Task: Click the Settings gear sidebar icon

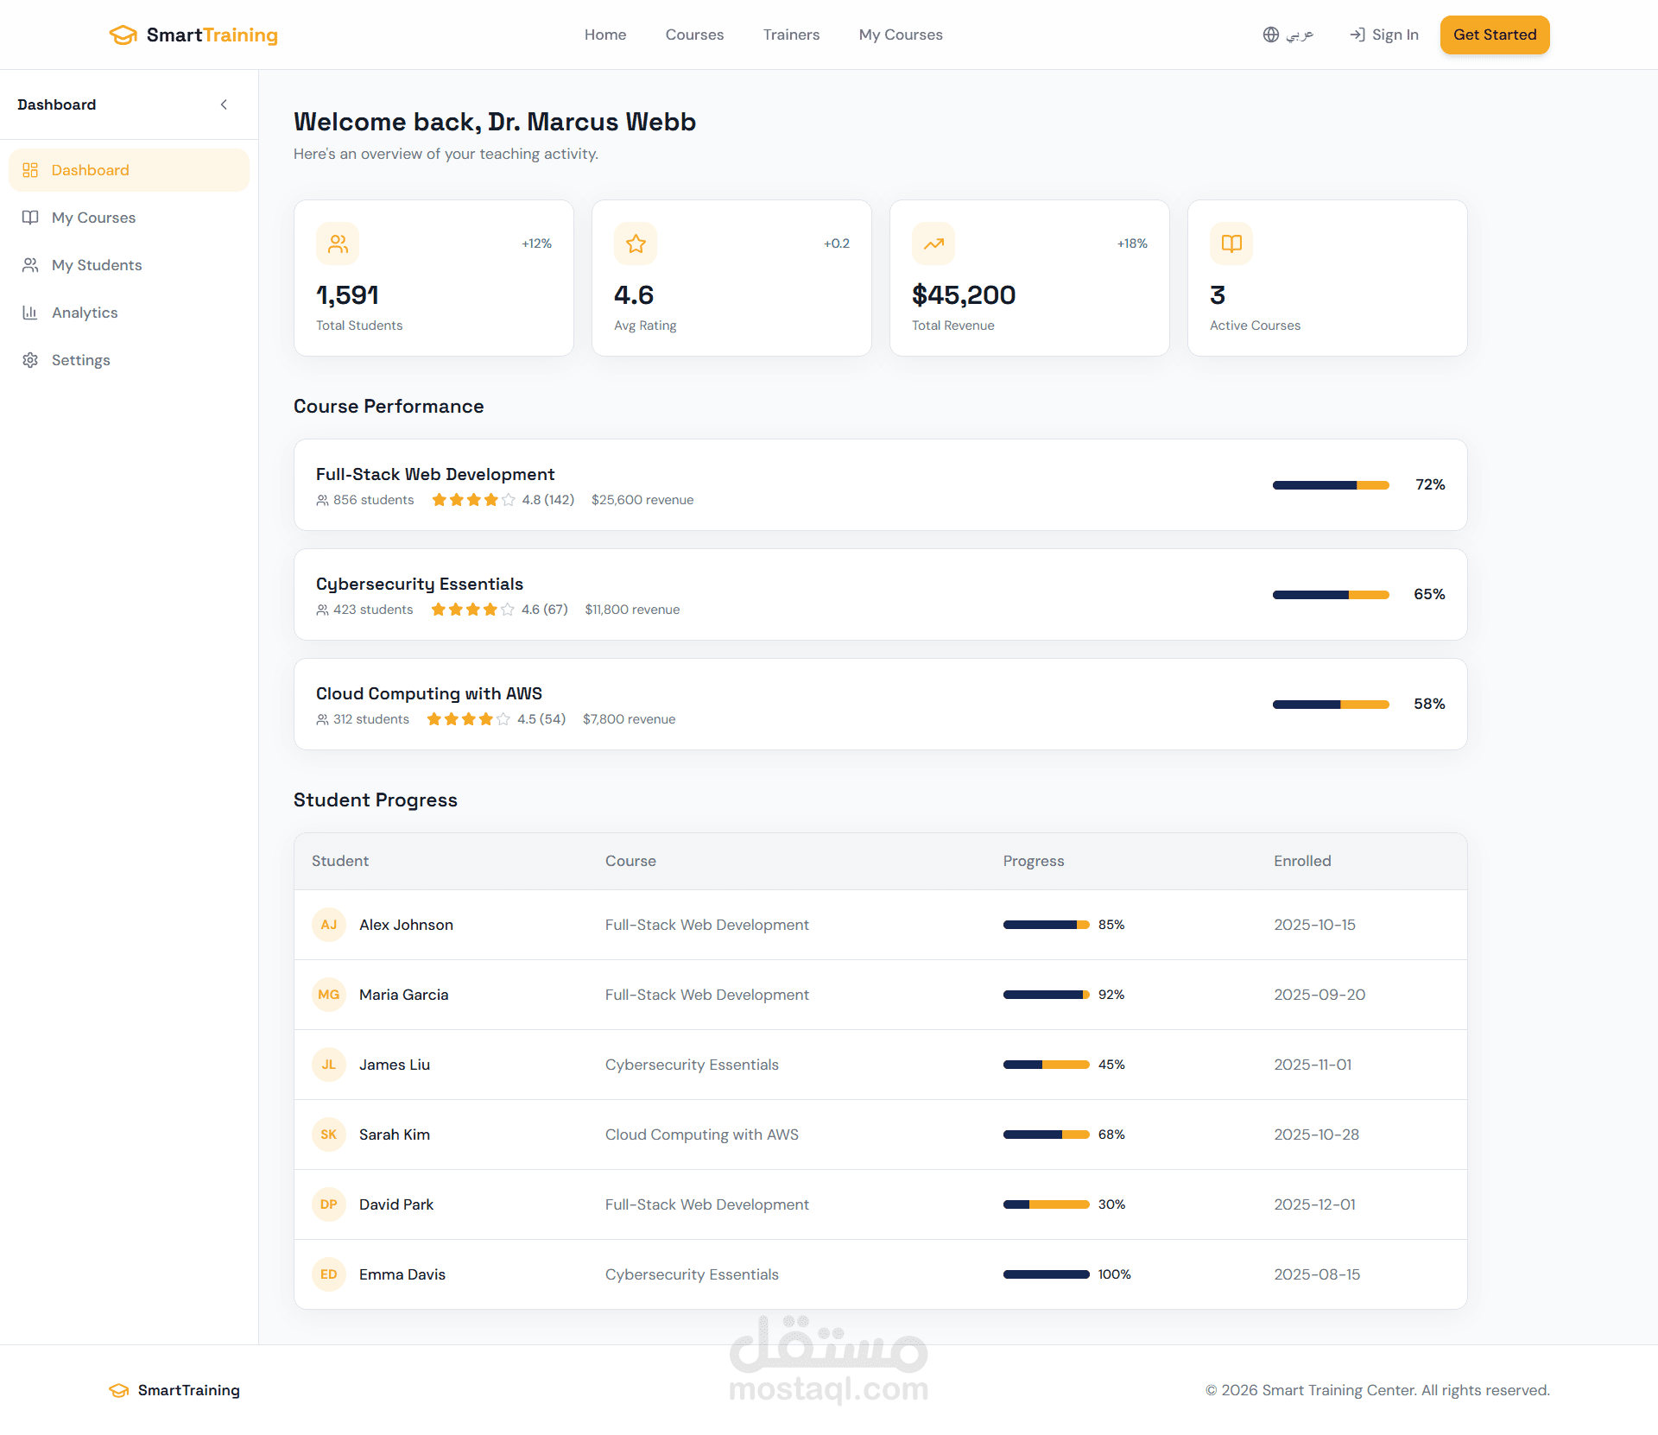Action: pos(30,360)
